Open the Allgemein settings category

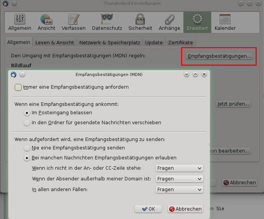click(x=20, y=23)
